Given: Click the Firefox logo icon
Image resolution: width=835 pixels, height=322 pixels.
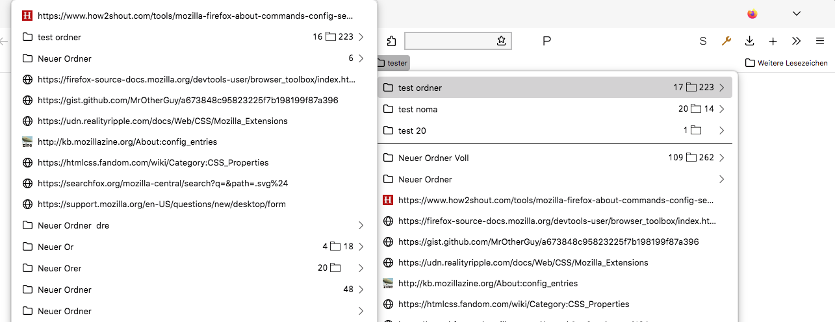Looking at the screenshot, I should [x=752, y=14].
